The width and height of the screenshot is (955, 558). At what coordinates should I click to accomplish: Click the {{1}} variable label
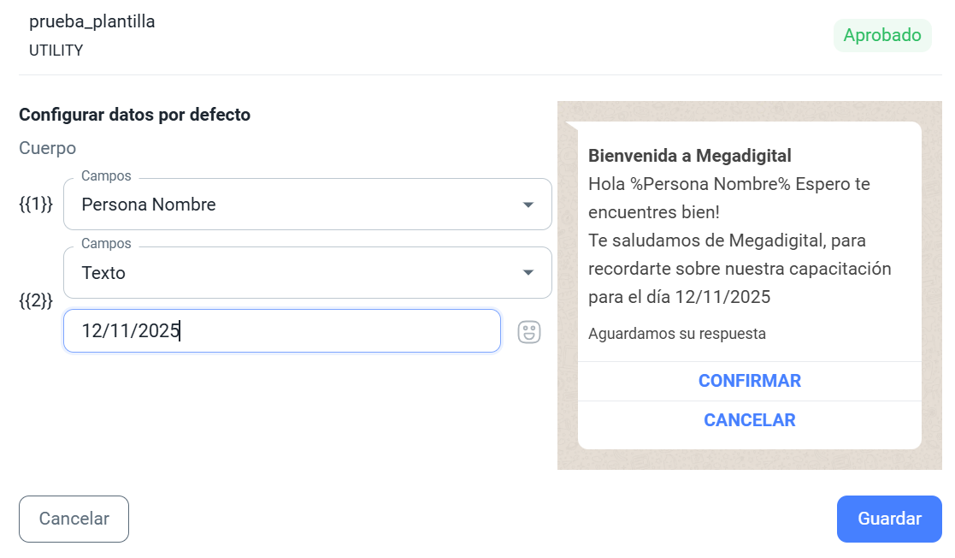tap(36, 205)
